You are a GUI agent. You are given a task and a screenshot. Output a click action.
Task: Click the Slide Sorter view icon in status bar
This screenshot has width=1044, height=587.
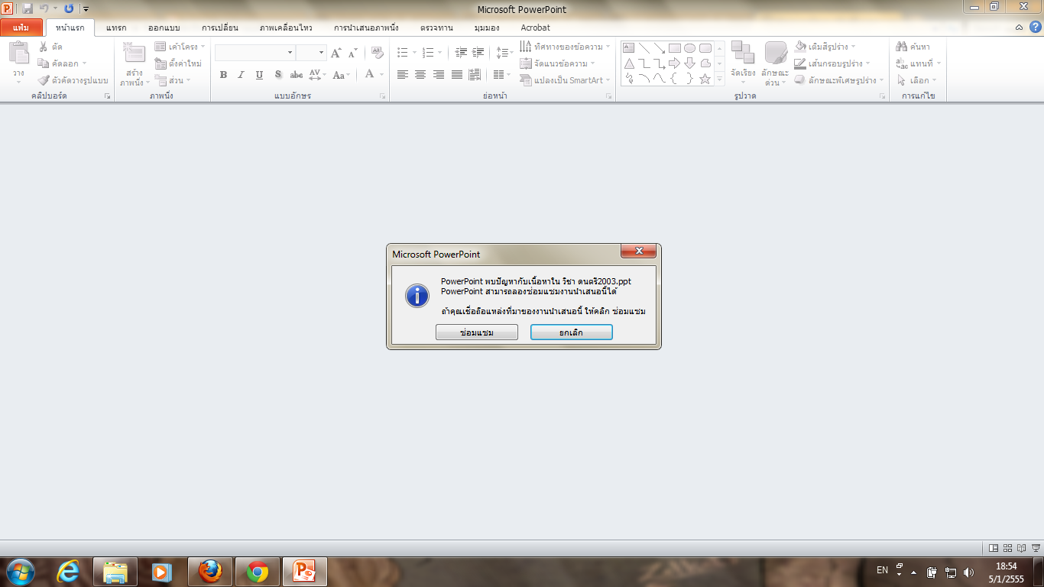click(1007, 547)
